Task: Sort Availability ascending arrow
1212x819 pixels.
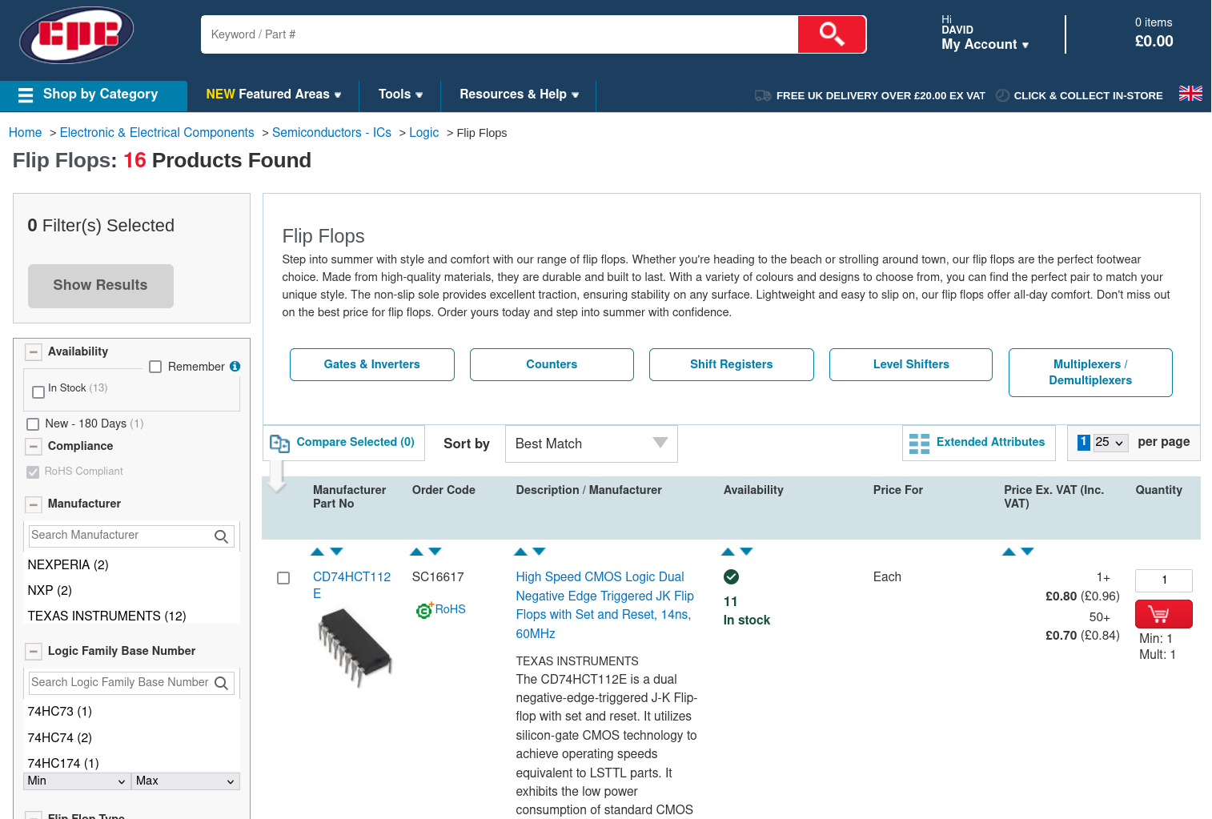Action: tap(728, 552)
